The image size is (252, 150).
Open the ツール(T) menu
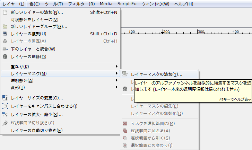54,4
